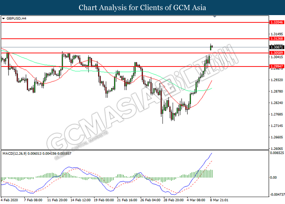Screen dimensions: 285x204
Task: Click the 8 Mar 21:01 time label
Action: [x=219, y=200]
